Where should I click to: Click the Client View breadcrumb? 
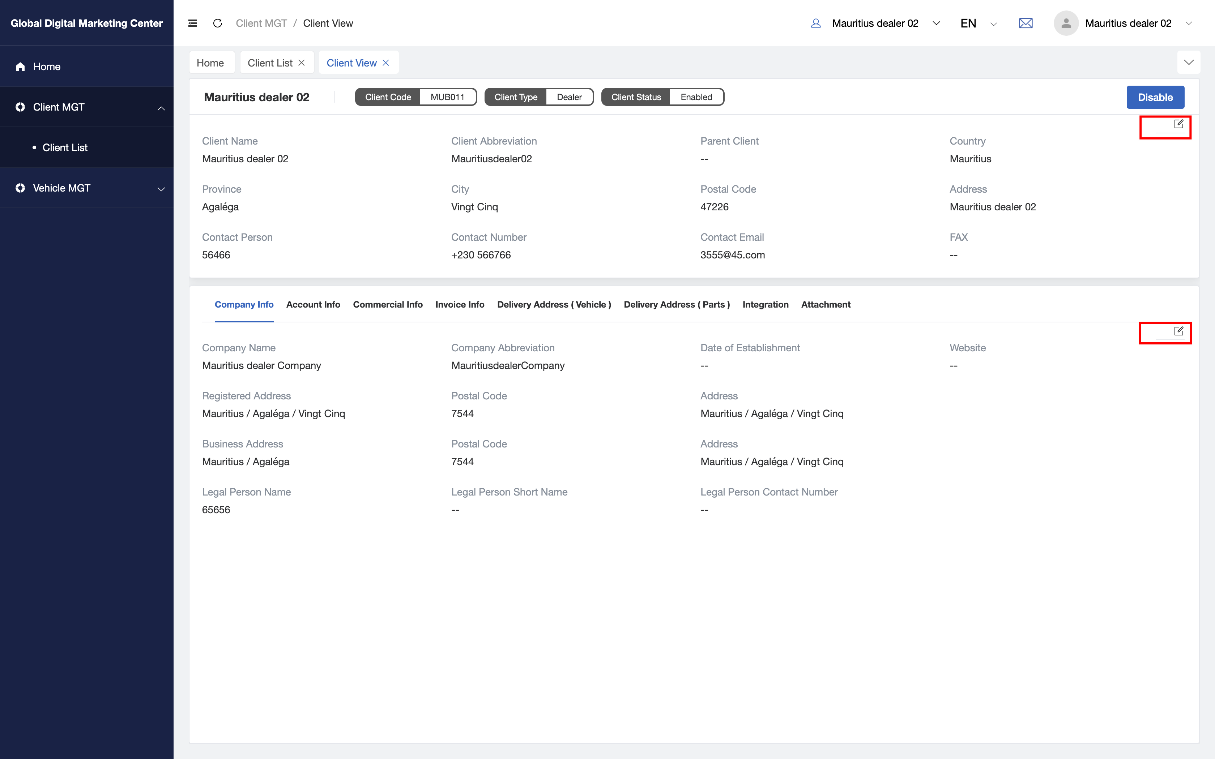(x=328, y=23)
